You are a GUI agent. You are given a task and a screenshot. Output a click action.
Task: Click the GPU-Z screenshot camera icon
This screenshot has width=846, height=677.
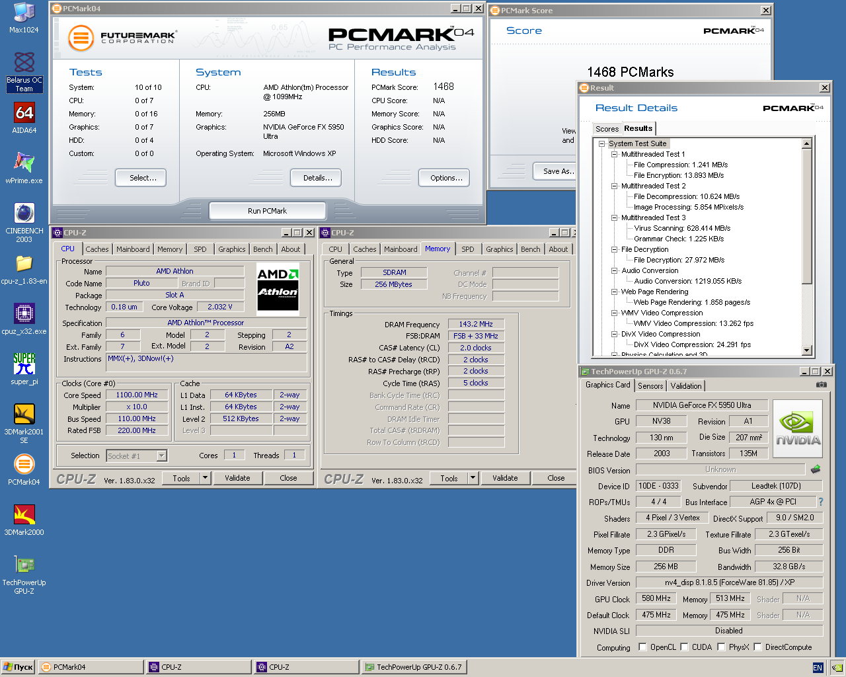click(821, 384)
